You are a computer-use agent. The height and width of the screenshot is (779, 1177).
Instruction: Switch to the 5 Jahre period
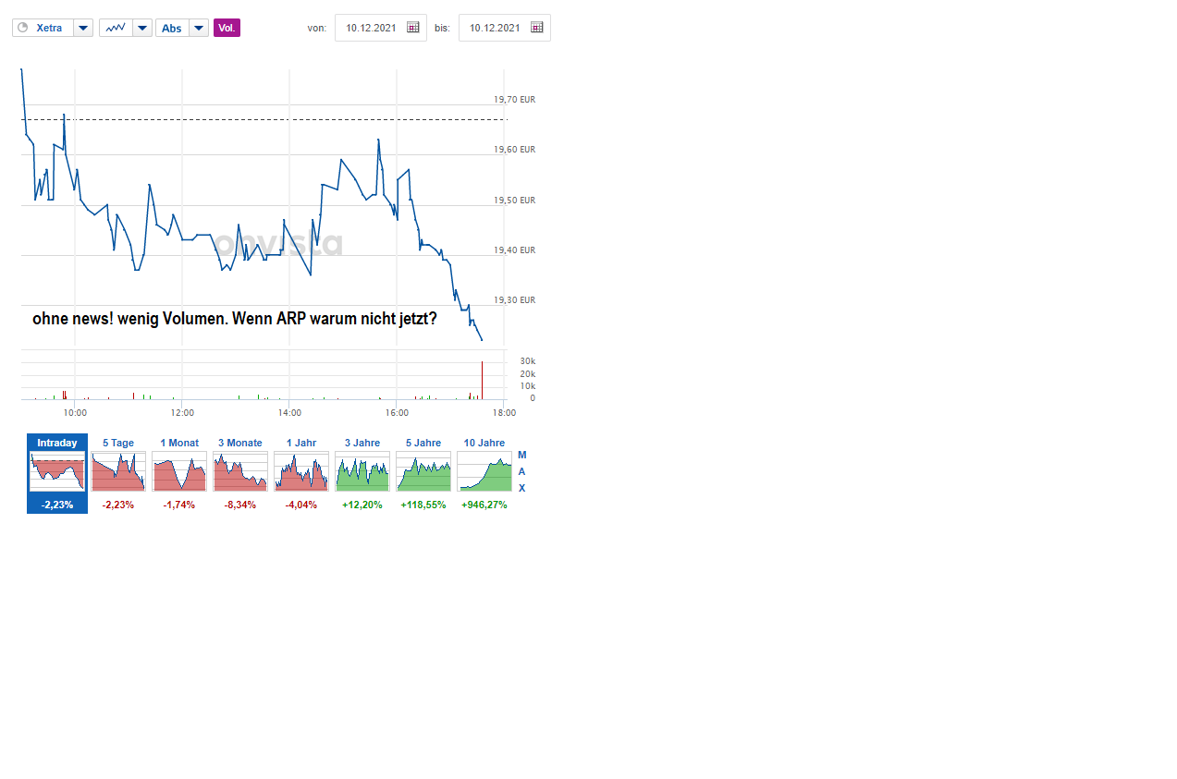pyautogui.click(x=423, y=443)
